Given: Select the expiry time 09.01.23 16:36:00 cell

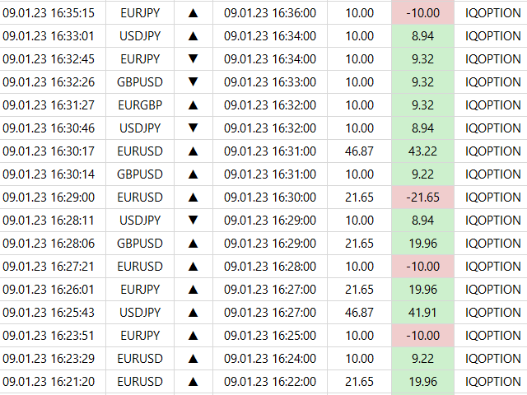Looking at the screenshot, I should pos(270,13).
